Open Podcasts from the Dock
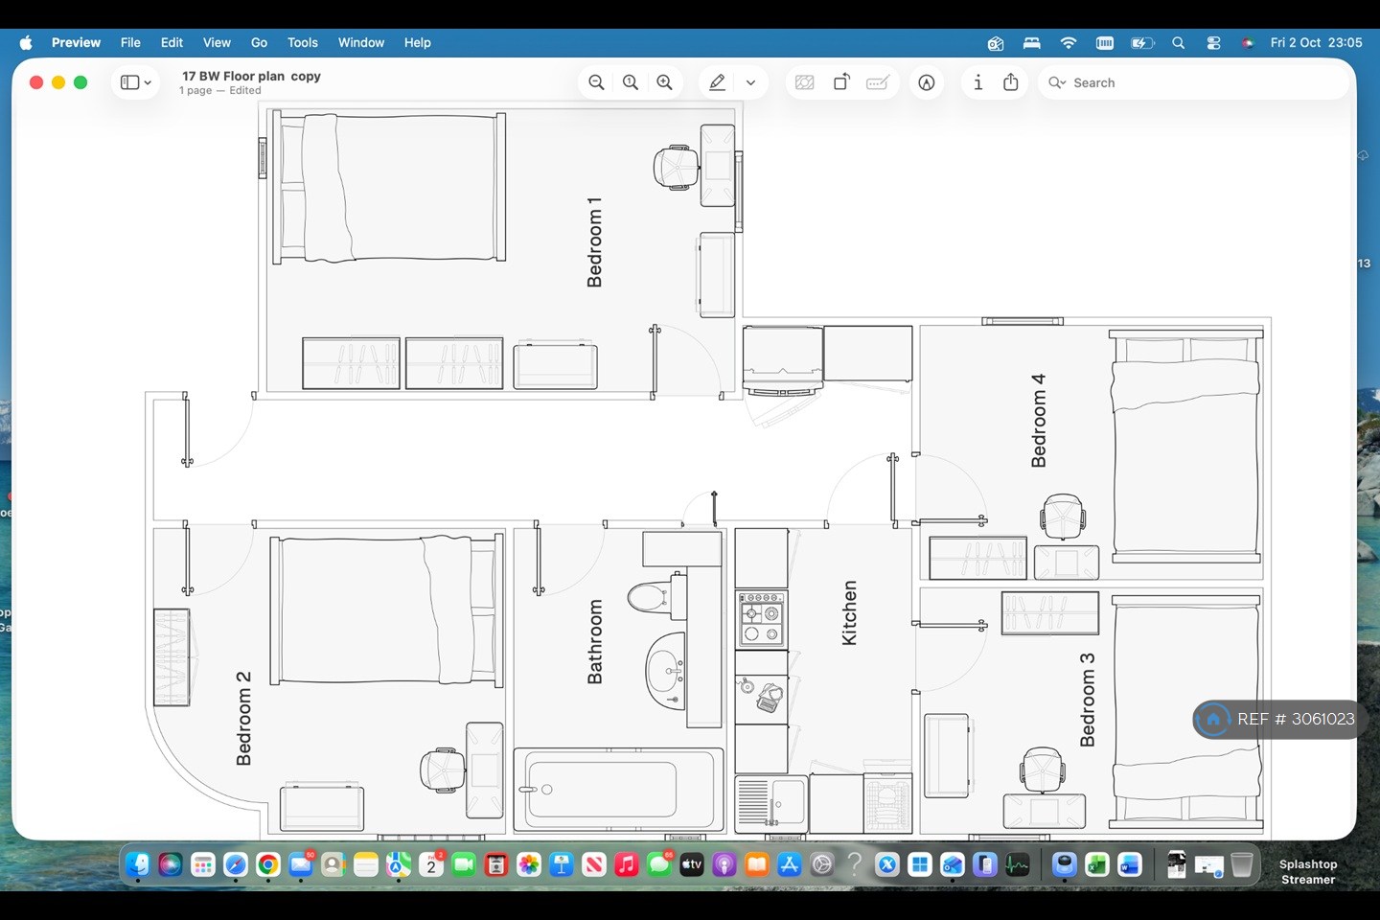The height and width of the screenshot is (920, 1380). click(x=724, y=864)
